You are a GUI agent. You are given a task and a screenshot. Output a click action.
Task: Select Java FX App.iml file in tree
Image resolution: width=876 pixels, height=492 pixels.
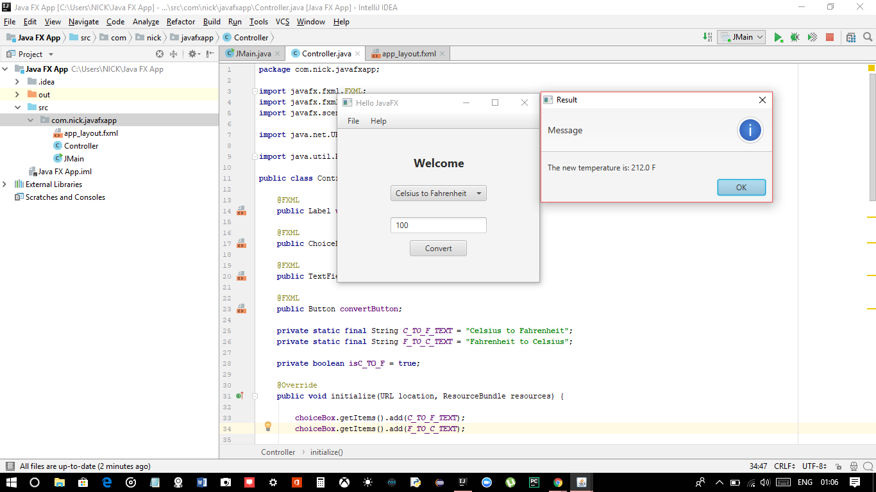60,172
